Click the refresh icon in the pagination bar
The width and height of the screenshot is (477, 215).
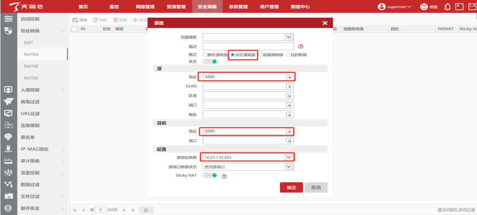146,210
